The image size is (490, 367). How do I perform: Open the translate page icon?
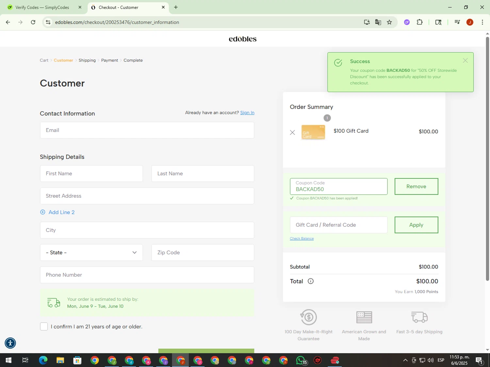click(378, 22)
